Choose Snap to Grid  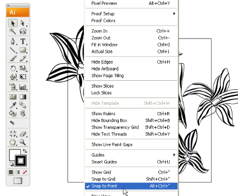coord(131,179)
